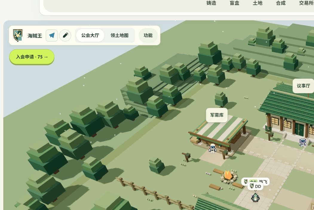This screenshot has width=314, height=210.
Task: Open the 铸造 navigation item
Action: 211,3
